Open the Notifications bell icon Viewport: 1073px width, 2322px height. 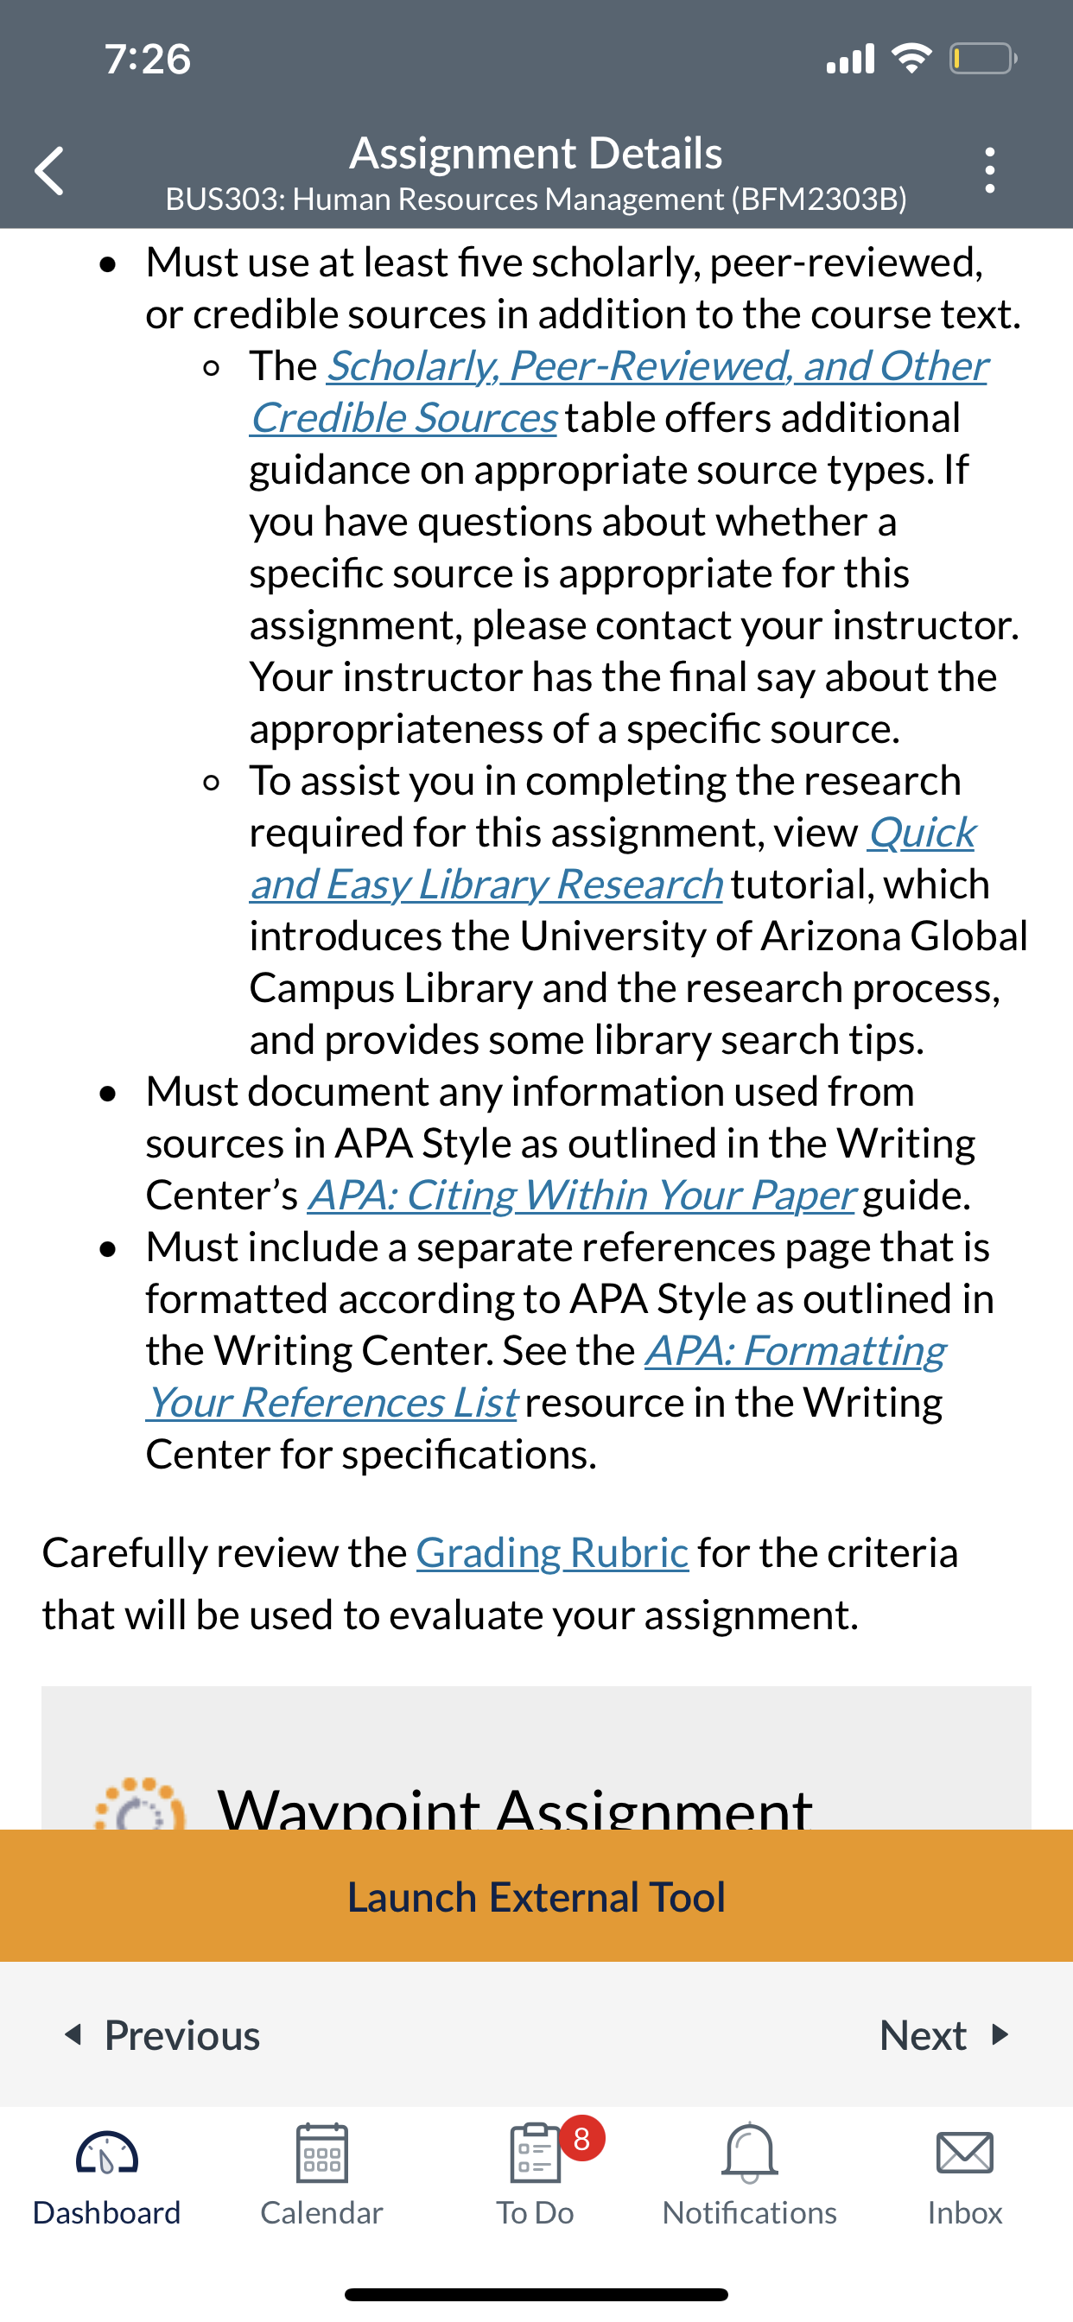tap(749, 2153)
